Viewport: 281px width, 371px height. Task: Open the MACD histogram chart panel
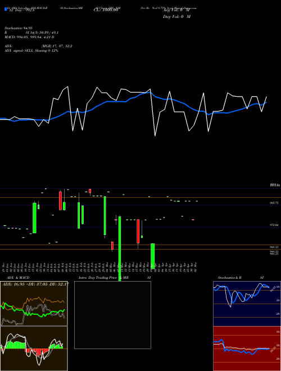(34, 349)
